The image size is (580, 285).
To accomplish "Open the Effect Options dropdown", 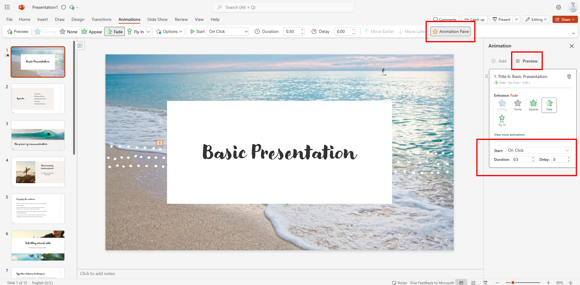I will click(x=169, y=31).
